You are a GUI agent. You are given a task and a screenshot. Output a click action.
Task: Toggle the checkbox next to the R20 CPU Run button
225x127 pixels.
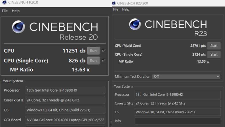[104, 51]
